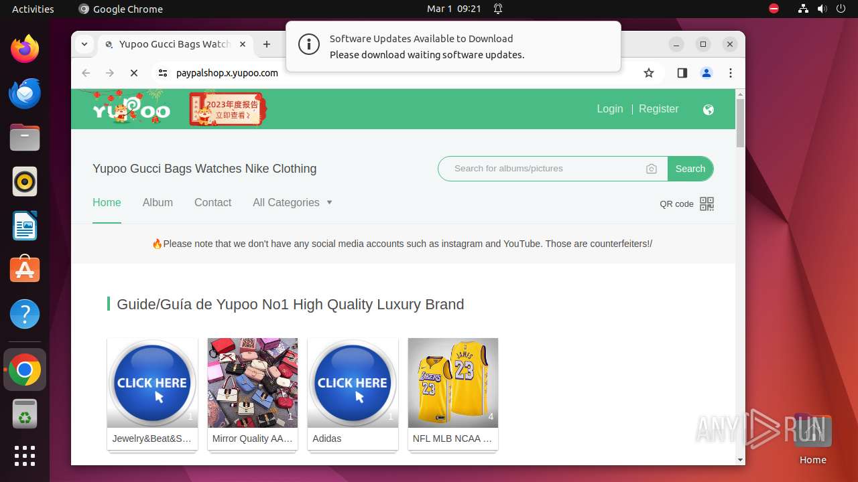Open Chrome three-dot menu

[731, 73]
